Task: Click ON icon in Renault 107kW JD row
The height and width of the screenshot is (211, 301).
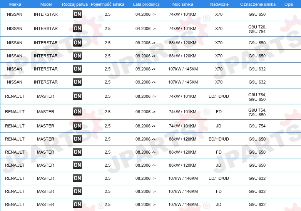Action: [x=77, y=204]
